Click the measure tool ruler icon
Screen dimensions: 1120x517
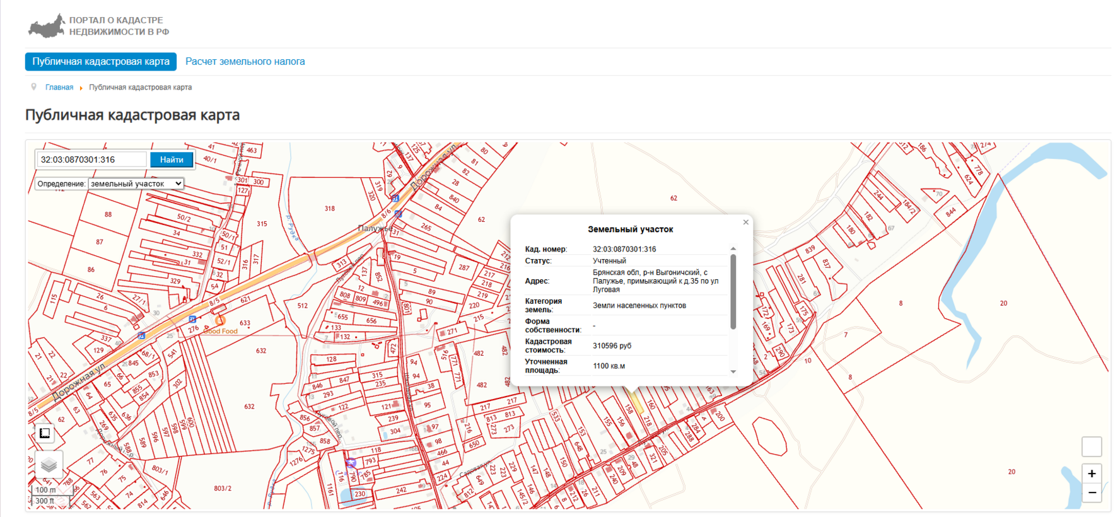point(45,433)
